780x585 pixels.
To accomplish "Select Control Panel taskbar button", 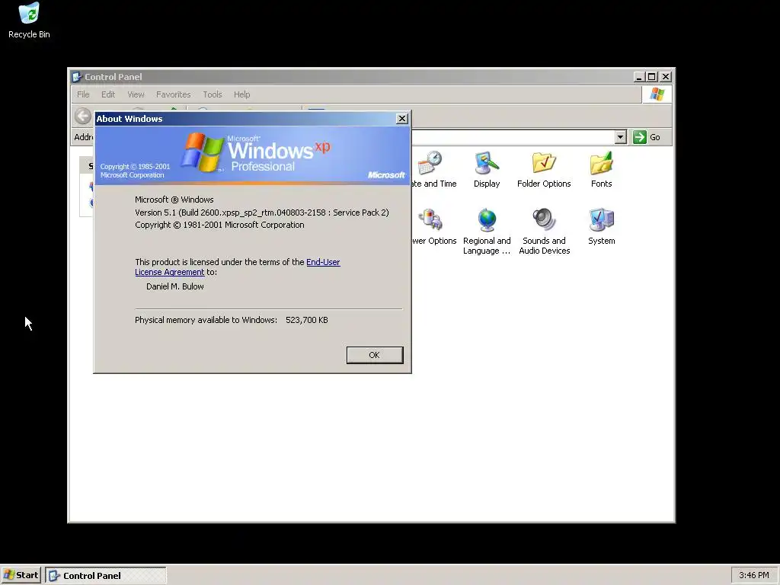I will 106,576.
